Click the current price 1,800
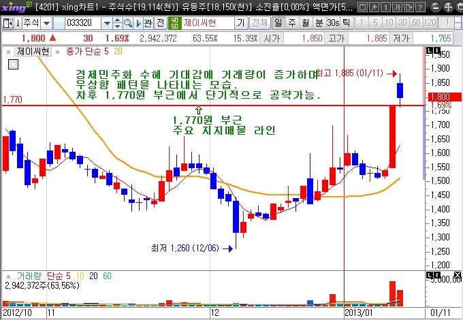Viewport: 463px width, 320px height. 33,38
